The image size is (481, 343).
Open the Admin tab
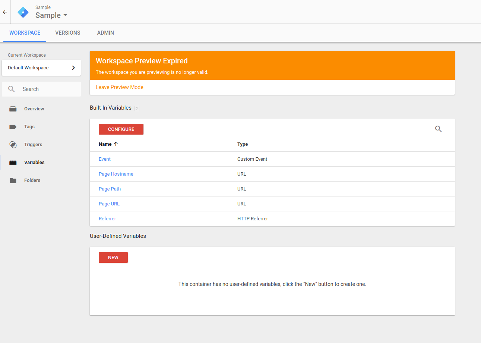pyautogui.click(x=105, y=33)
